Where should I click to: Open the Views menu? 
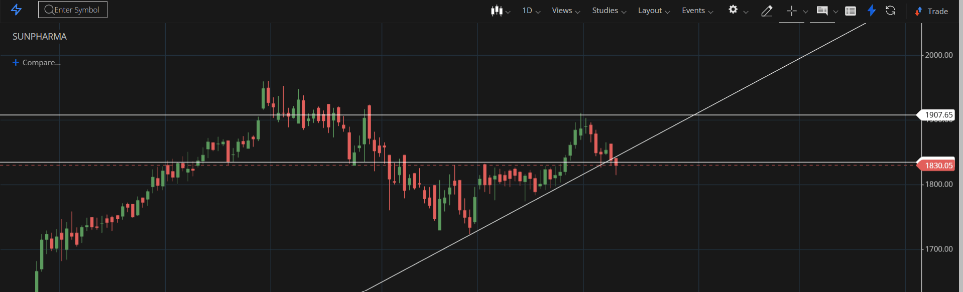pos(566,11)
